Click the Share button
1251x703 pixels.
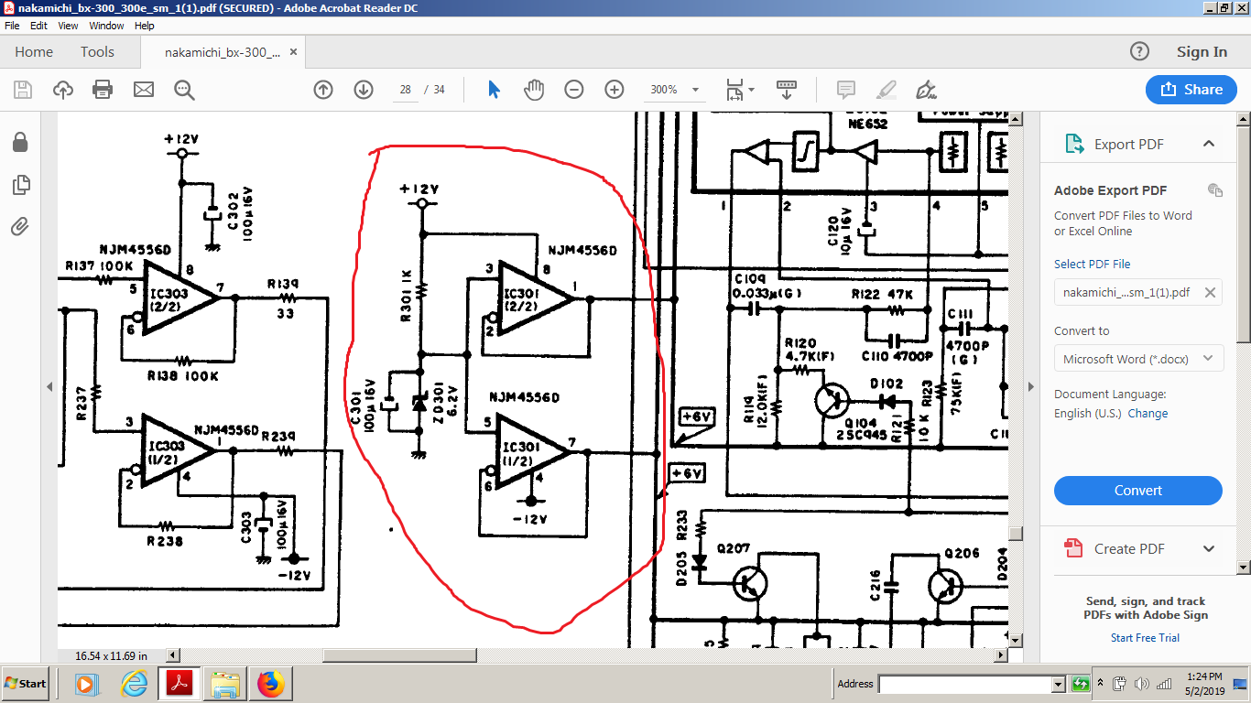1191,90
